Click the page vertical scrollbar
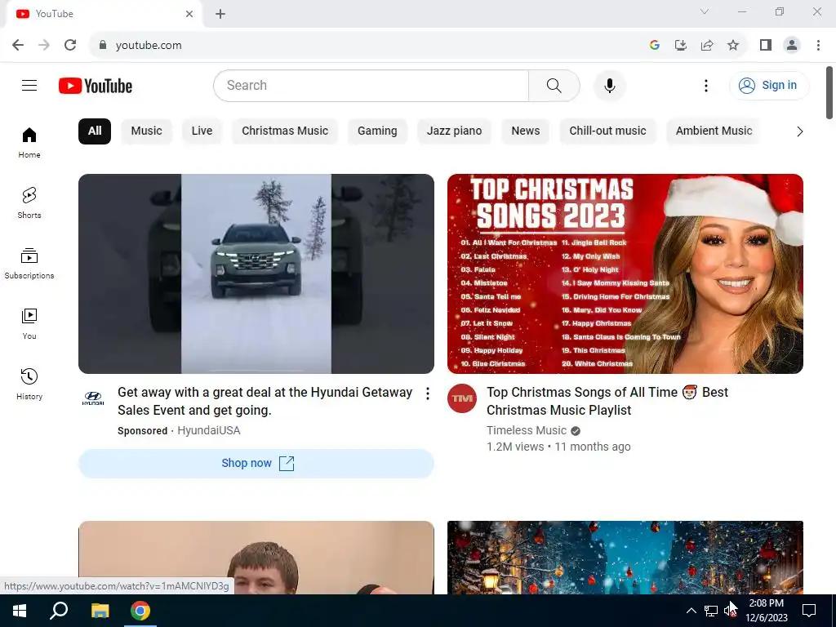Screen dimensions: 836x627 coord(829,93)
